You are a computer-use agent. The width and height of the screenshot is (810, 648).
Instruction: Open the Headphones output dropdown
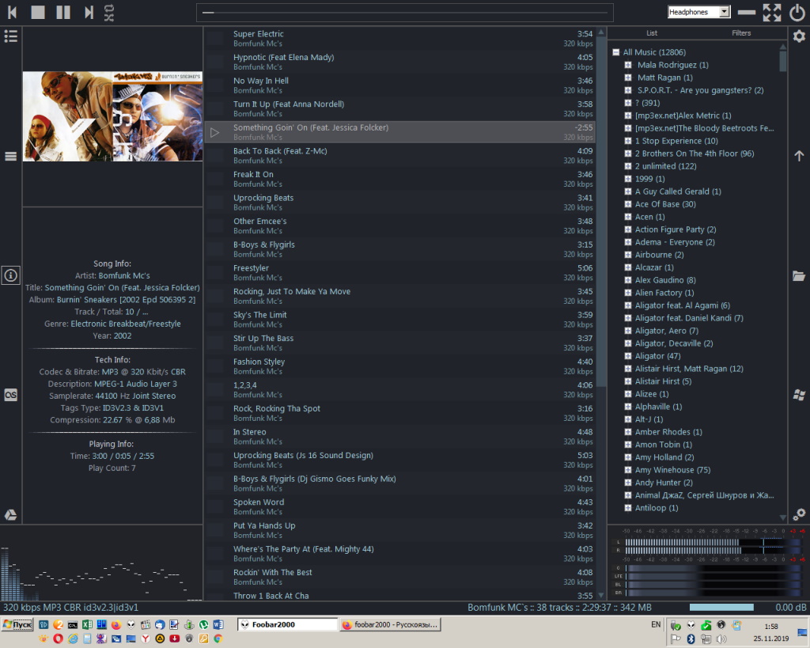(x=698, y=12)
